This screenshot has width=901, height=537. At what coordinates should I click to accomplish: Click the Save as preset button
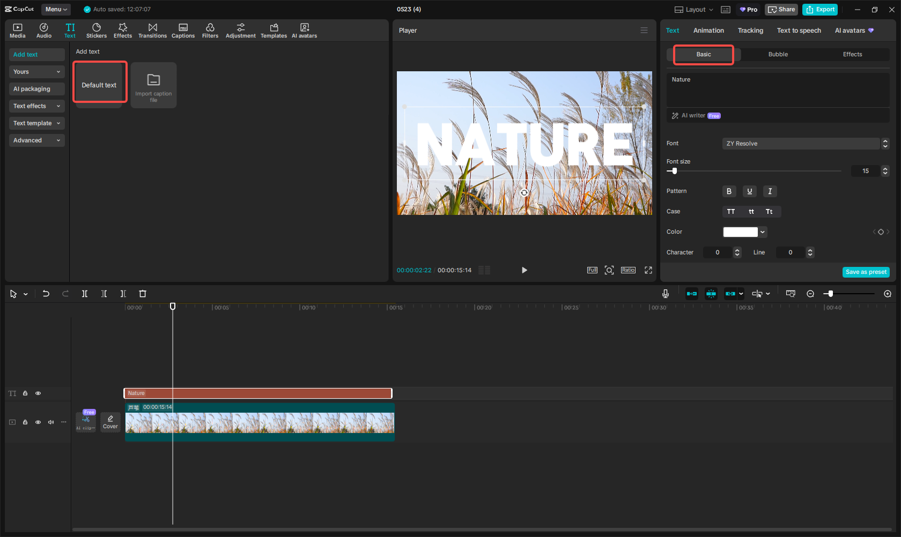pos(866,272)
